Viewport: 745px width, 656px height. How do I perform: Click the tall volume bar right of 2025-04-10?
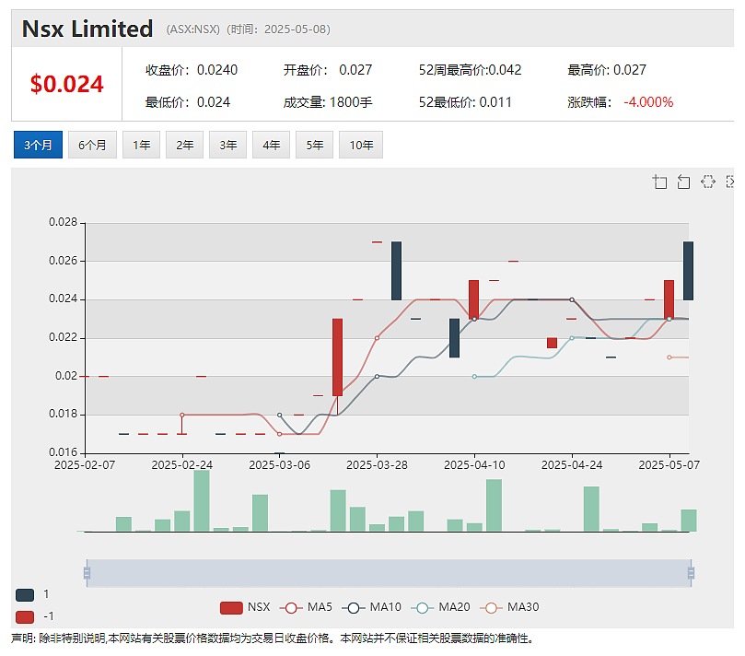click(x=494, y=505)
